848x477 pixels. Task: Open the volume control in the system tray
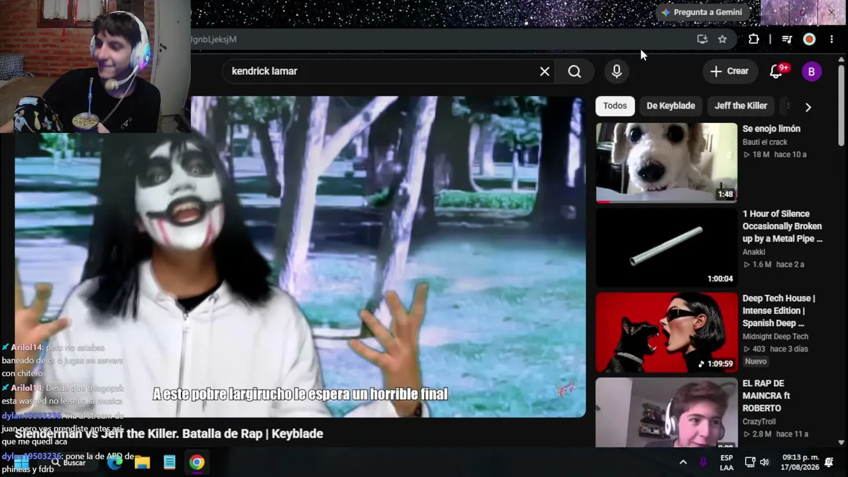click(x=765, y=462)
